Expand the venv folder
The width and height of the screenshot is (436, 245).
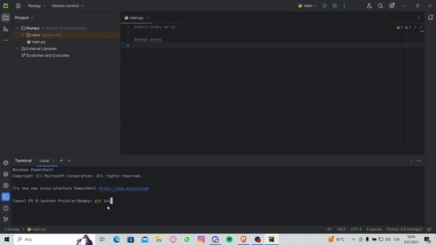[x=22, y=35]
